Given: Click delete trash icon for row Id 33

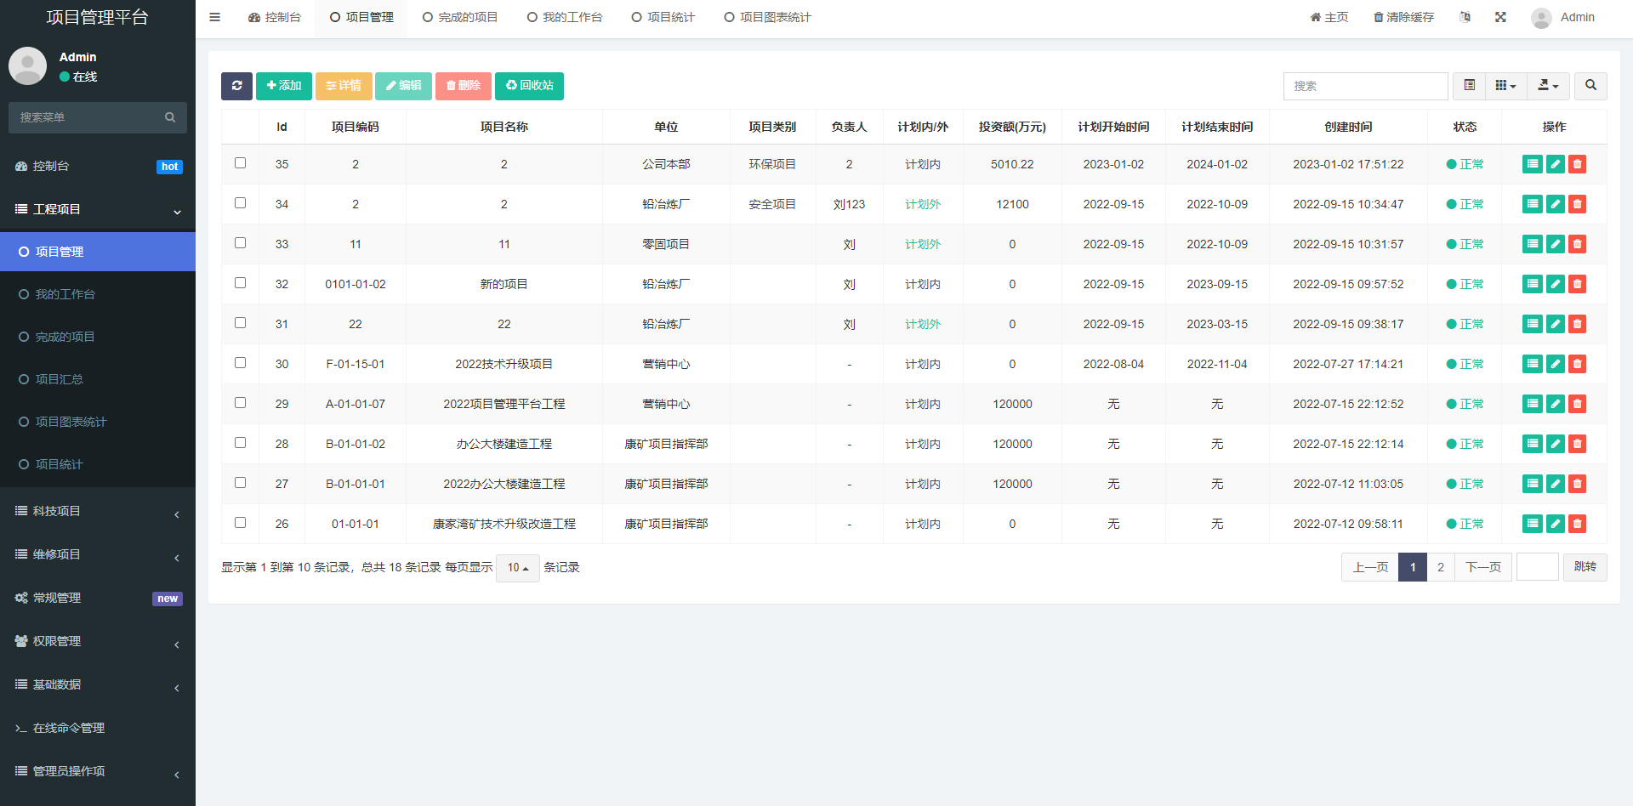Looking at the screenshot, I should click(x=1577, y=244).
